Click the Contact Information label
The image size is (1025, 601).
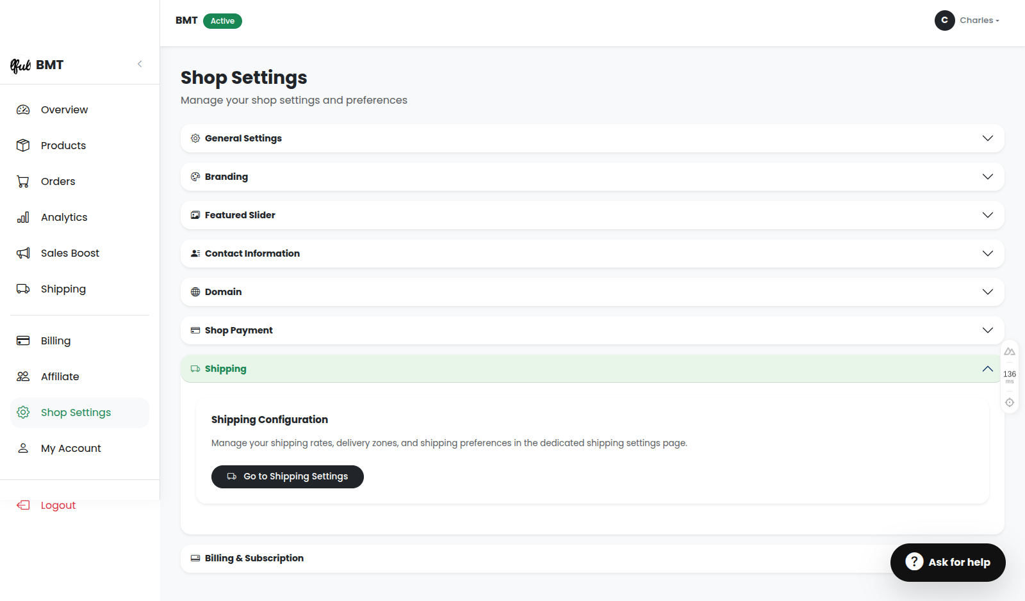click(x=252, y=253)
